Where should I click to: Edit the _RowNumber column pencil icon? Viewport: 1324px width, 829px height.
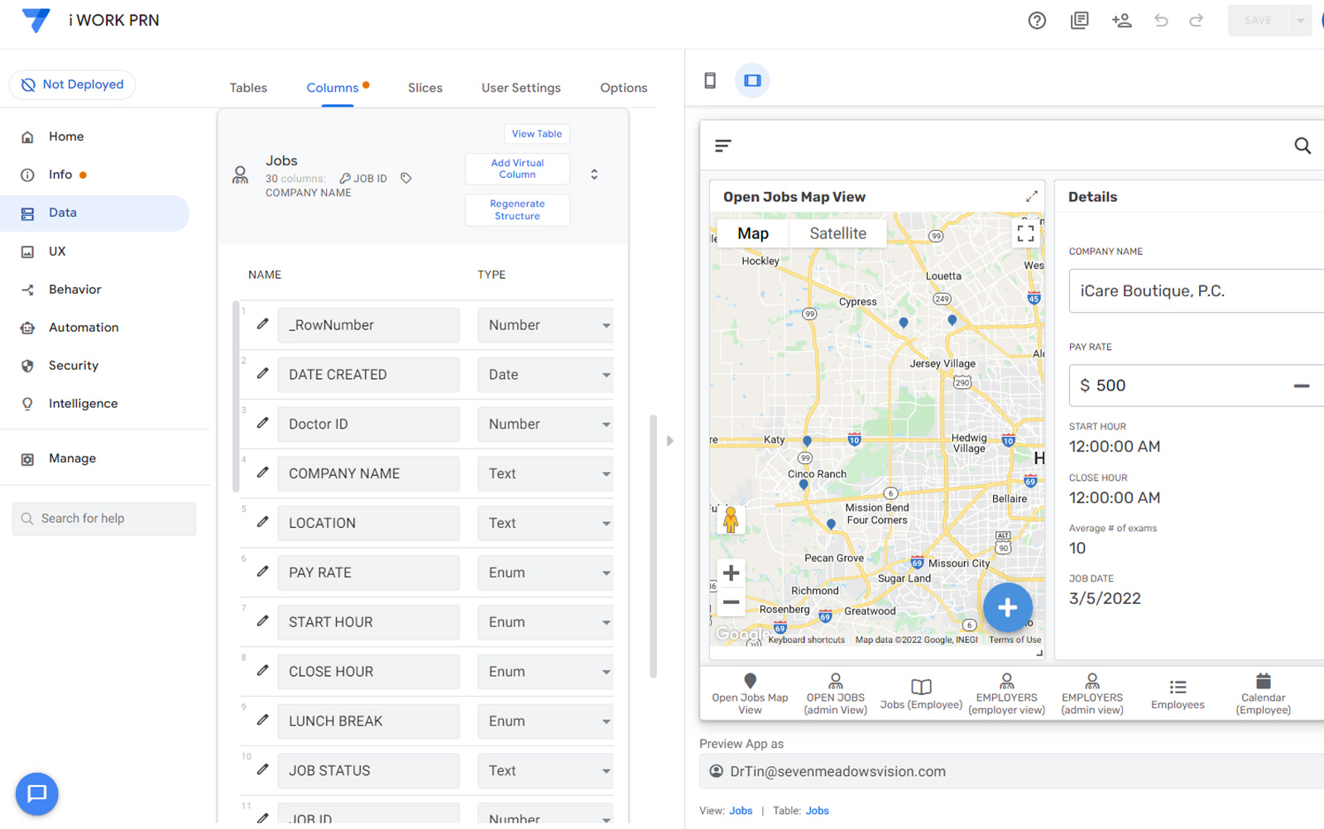point(262,323)
